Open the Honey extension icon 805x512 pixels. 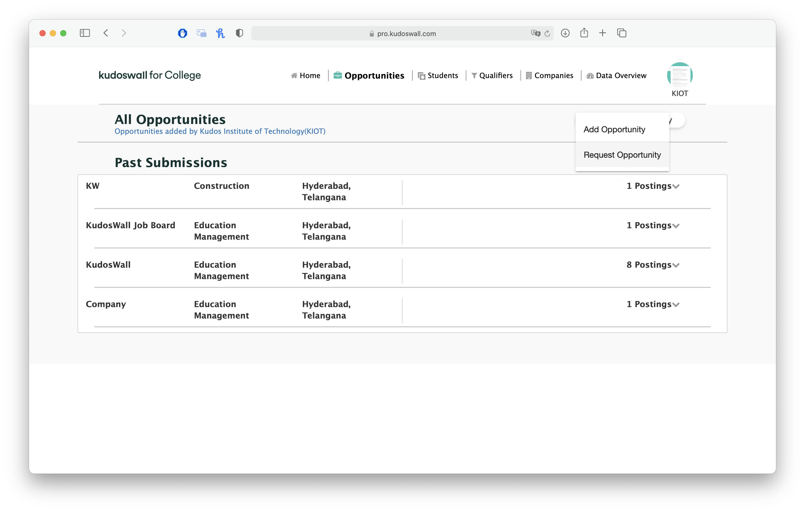220,33
